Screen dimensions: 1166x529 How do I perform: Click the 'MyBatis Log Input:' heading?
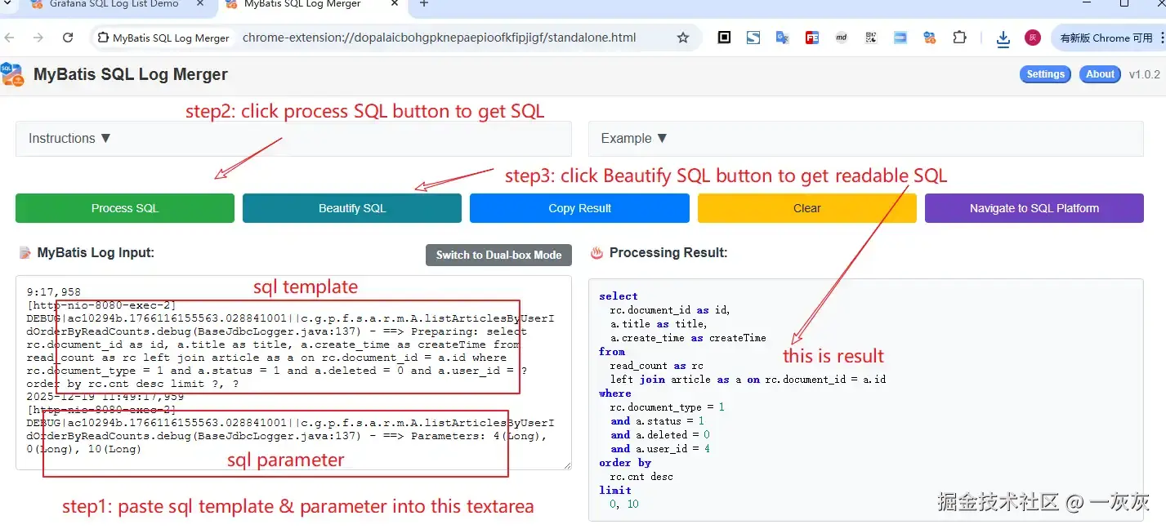coord(96,253)
